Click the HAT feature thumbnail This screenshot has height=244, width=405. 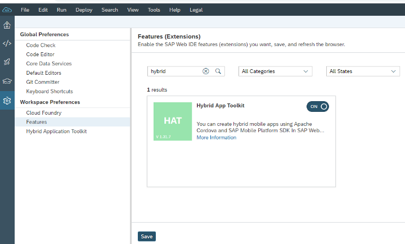173,121
